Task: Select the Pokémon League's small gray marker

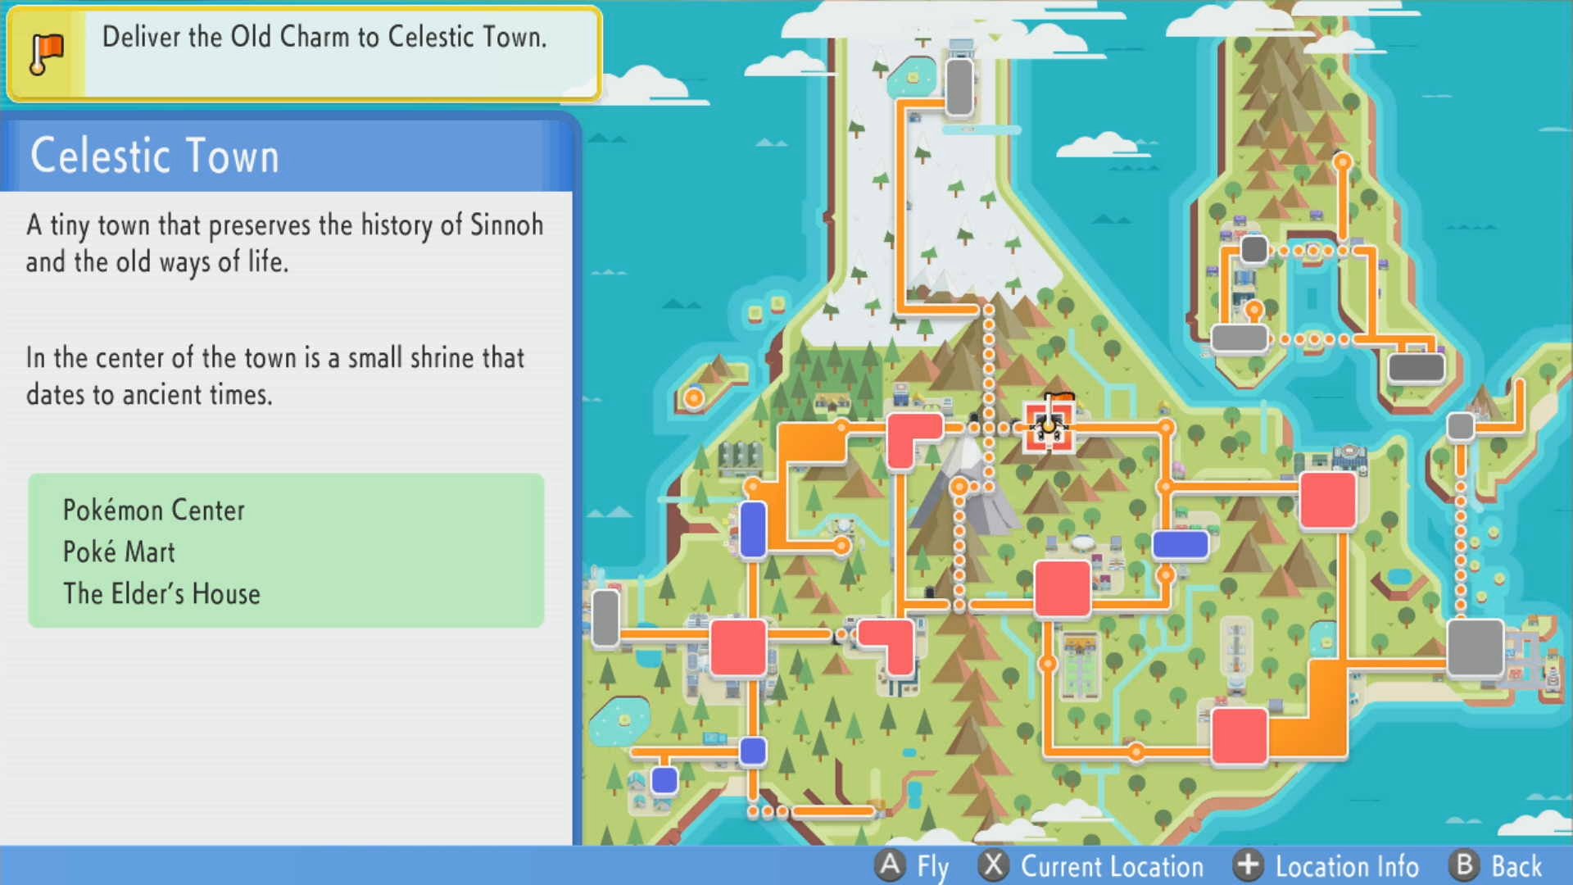Action: click(x=1461, y=426)
